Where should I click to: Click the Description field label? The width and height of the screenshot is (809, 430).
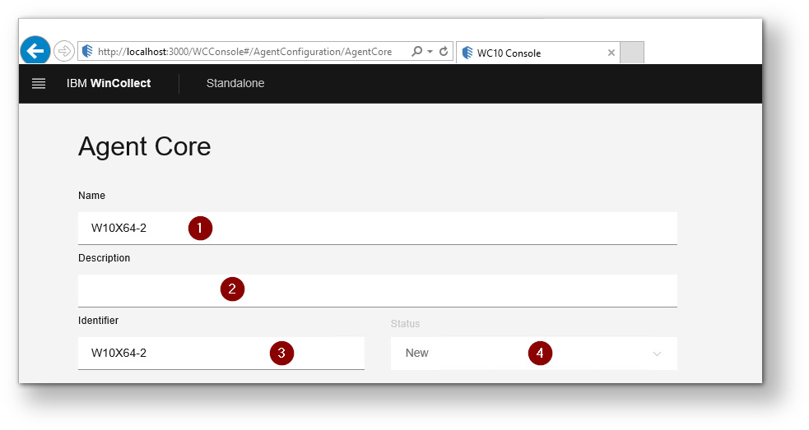tap(105, 258)
